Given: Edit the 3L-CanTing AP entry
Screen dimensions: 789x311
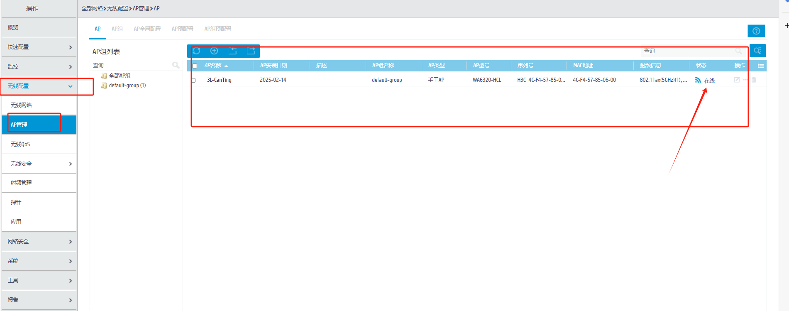Looking at the screenshot, I should (x=737, y=80).
